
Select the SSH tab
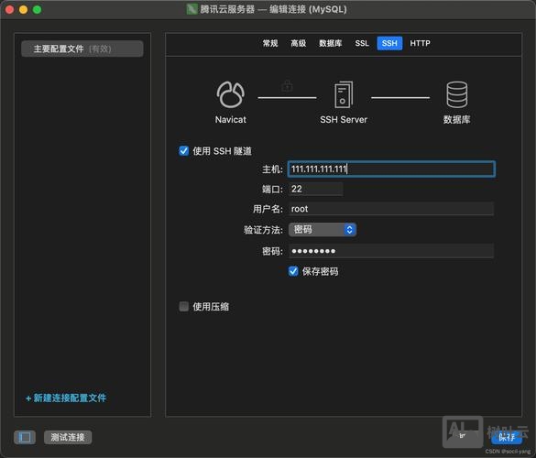tap(389, 43)
